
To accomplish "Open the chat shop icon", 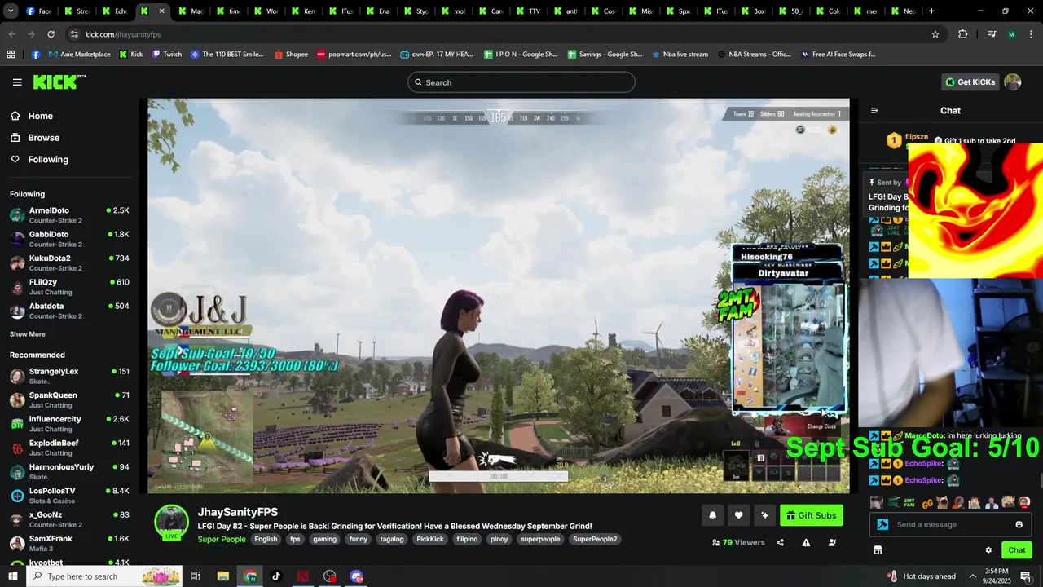I will point(878,550).
